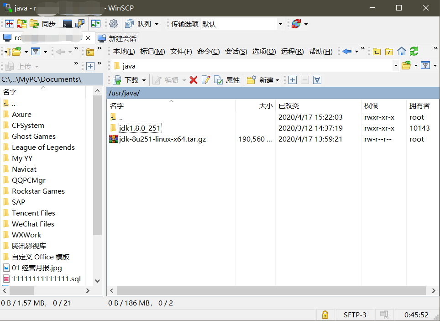Viewport: 440px width, 321px height.
Task: Expand the remote filter dropdown arrow
Action: click(x=435, y=66)
